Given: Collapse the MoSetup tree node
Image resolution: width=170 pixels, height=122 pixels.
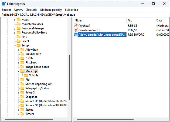Looking at the screenshot, I should click(x=18, y=71).
